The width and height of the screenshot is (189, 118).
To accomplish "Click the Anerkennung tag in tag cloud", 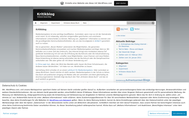I will coord(121,81).
